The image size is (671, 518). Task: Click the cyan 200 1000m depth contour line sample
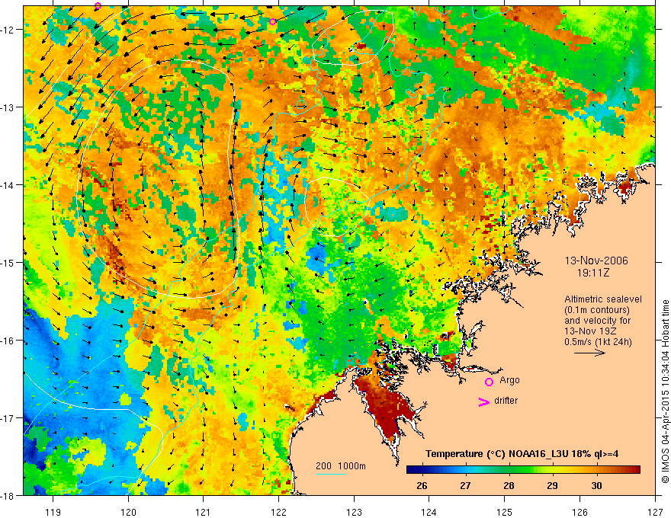(331, 474)
